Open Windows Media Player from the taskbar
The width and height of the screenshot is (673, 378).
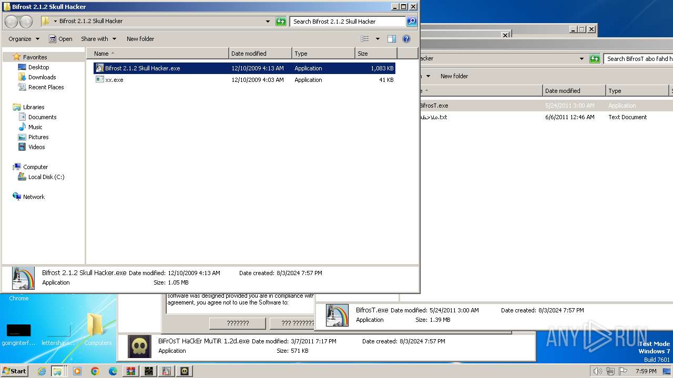tap(77, 371)
